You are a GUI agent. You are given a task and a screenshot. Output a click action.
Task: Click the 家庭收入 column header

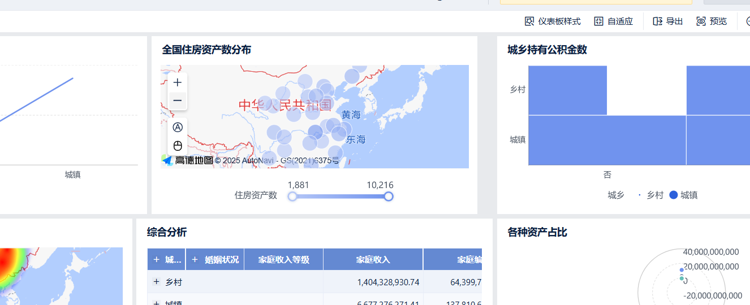tap(373, 259)
